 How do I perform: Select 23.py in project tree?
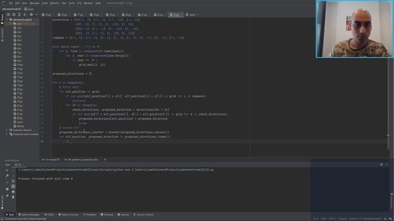coord(18,118)
